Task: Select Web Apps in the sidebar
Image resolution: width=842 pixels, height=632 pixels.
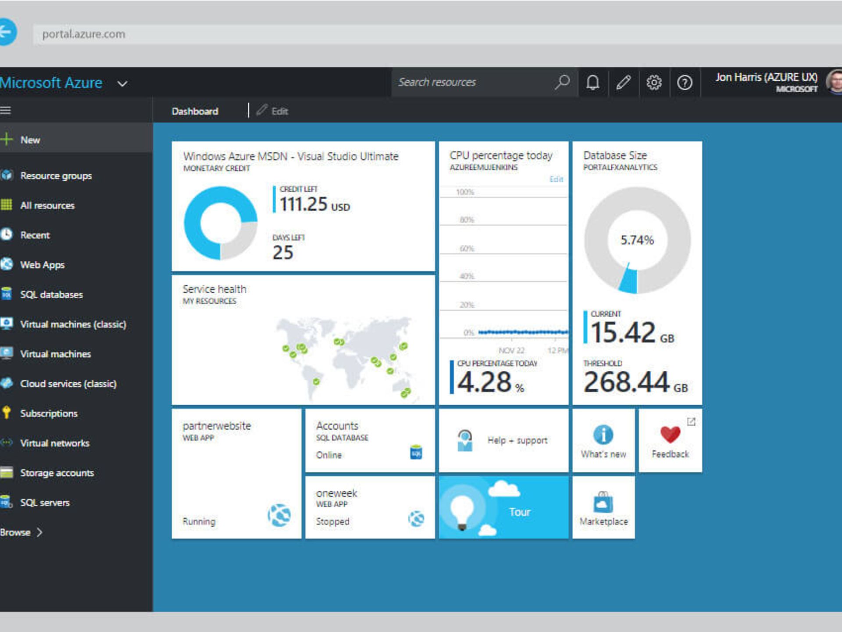Action: coord(42,265)
